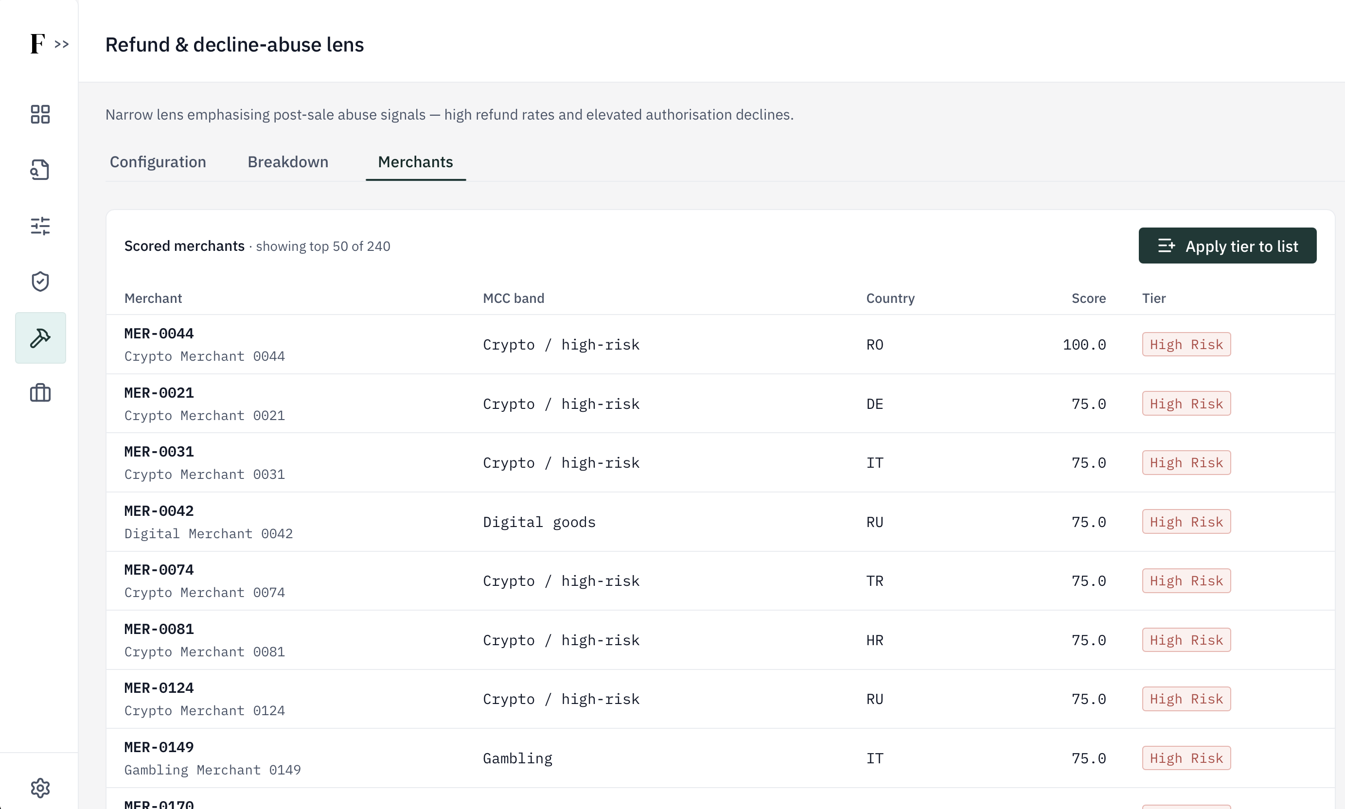Click the Country column header
The width and height of the screenshot is (1345, 809).
pyautogui.click(x=890, y=298)
